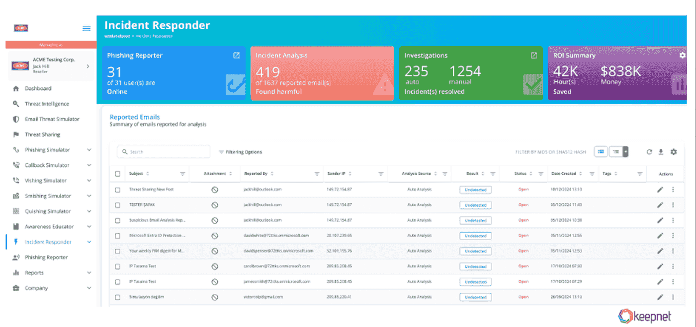Edit the TESTER ŞAFAK row
The image size is (696, 327).
point(660,205)
